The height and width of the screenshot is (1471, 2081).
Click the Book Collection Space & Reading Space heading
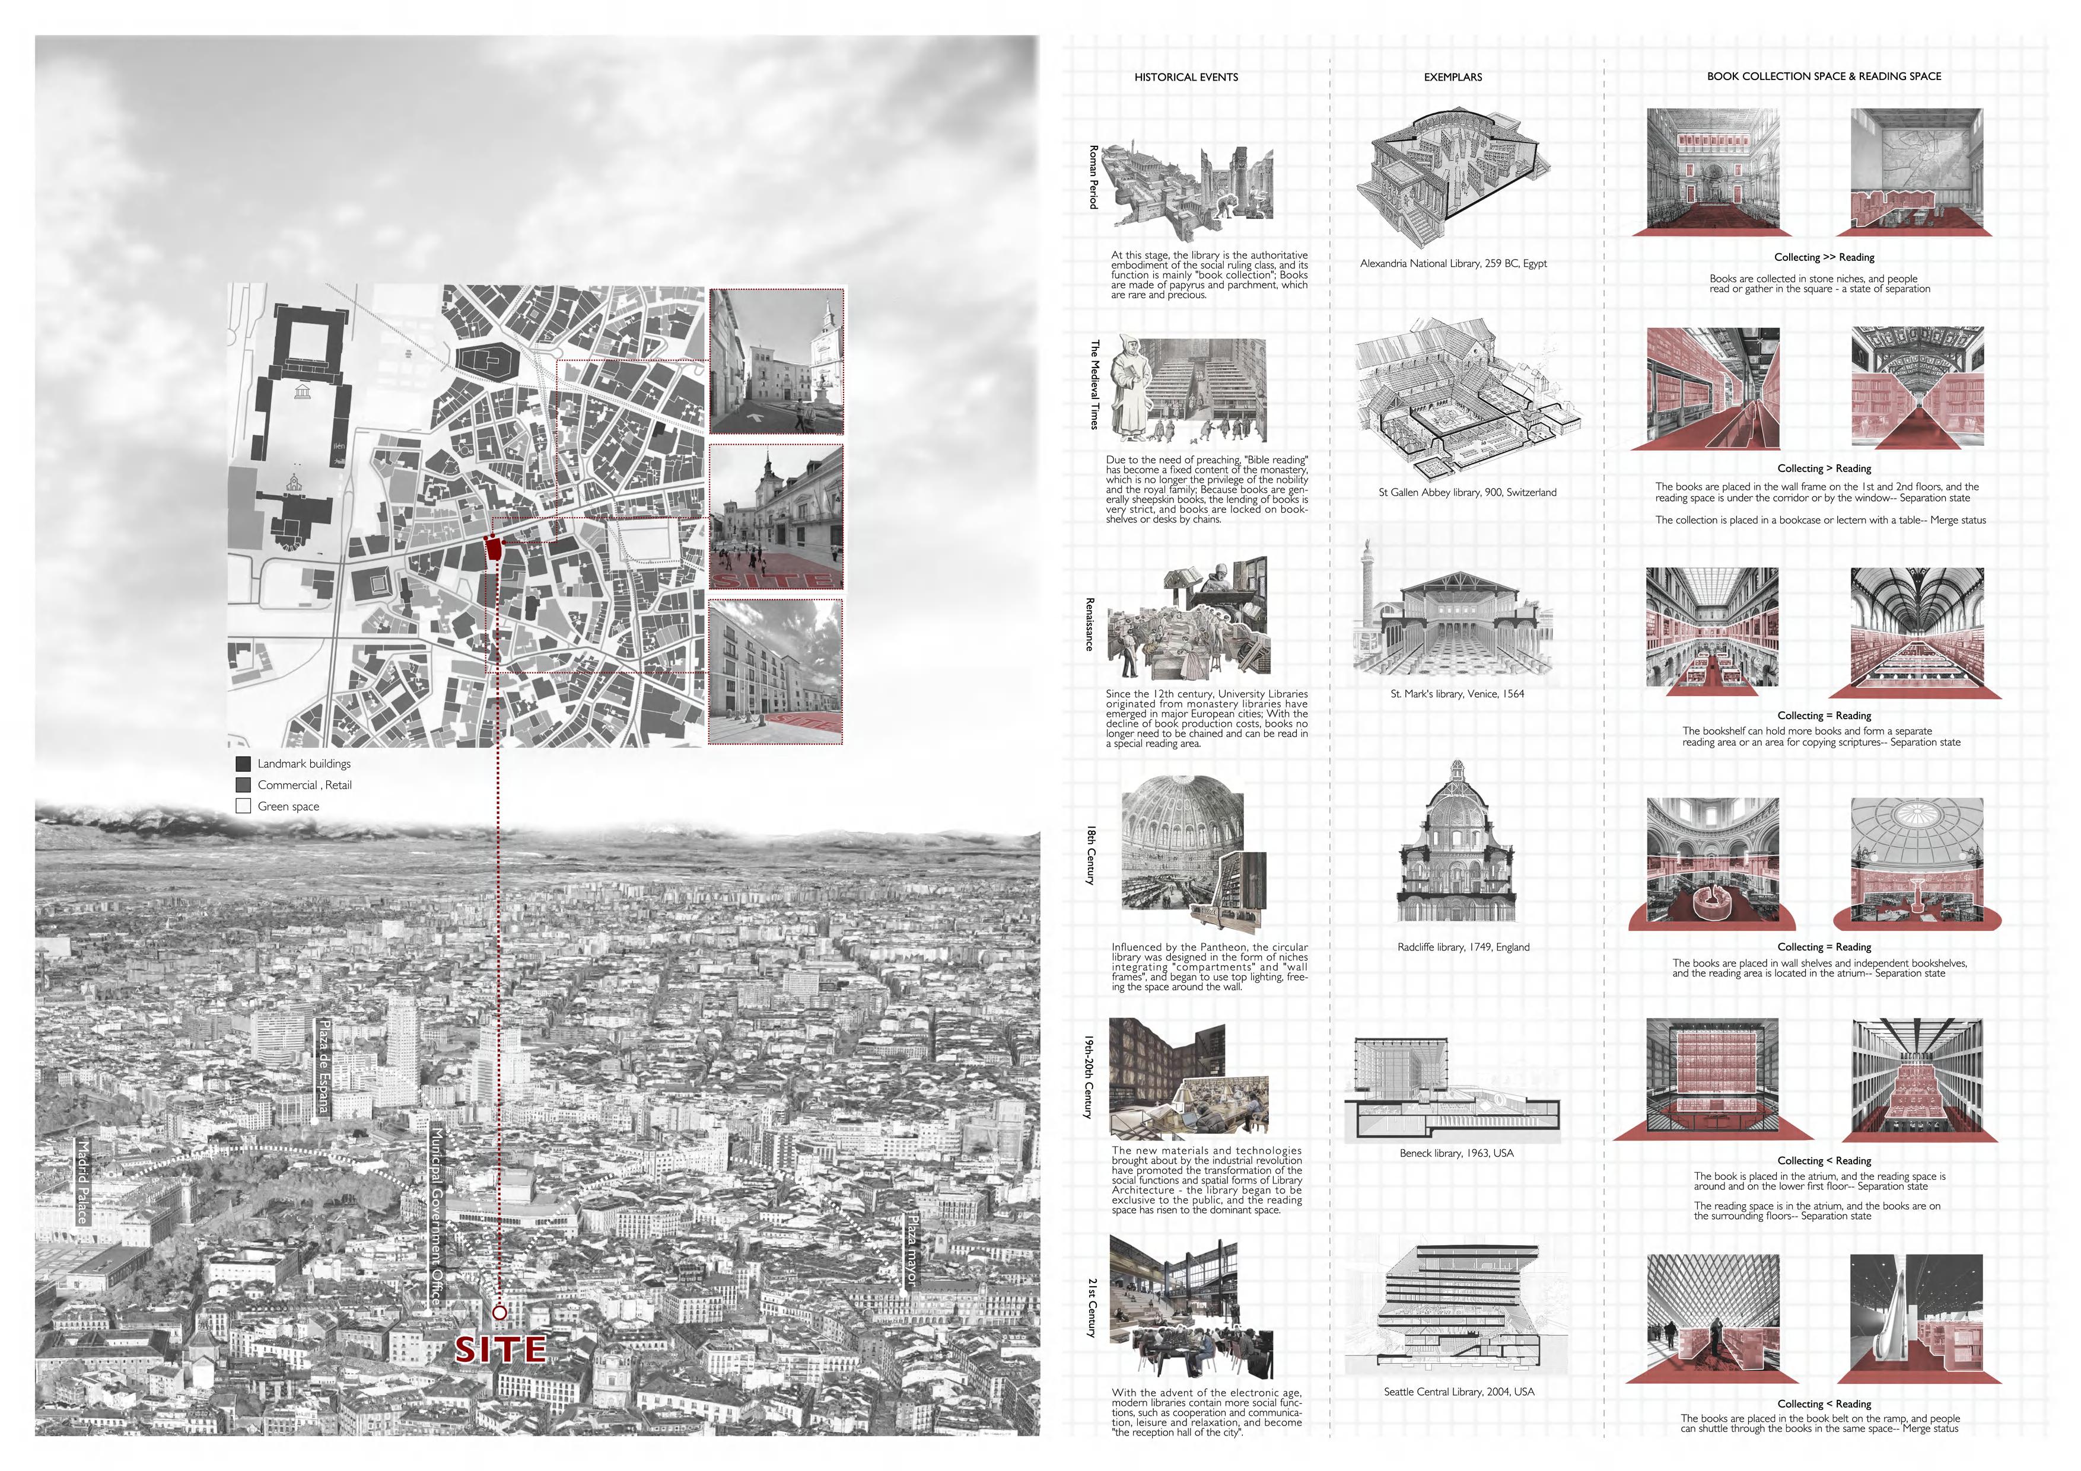point(1824,76)
